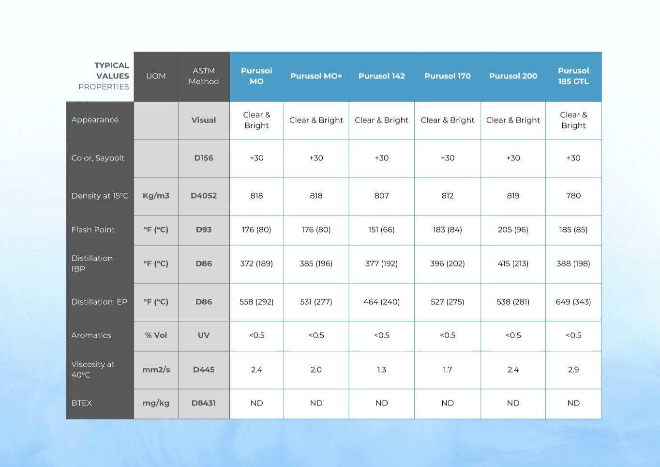Click the UOM header cell
Screen dimensions: 660x467
156,76
